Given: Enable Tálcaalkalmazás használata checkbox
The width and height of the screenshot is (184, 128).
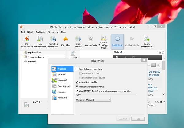Looking at the screenshot, I should (77, 69).
